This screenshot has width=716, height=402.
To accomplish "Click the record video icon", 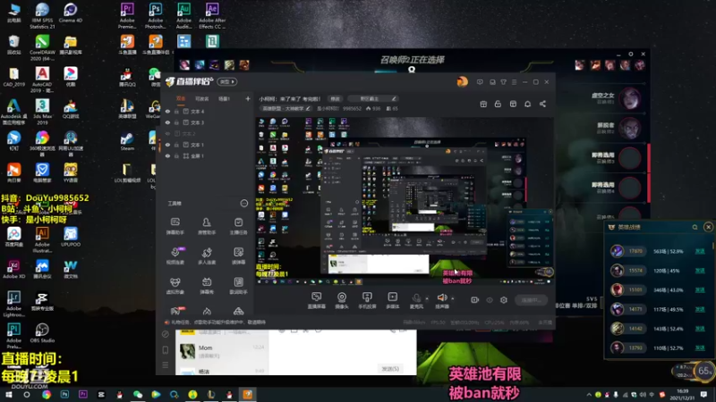I will [475, 300].
